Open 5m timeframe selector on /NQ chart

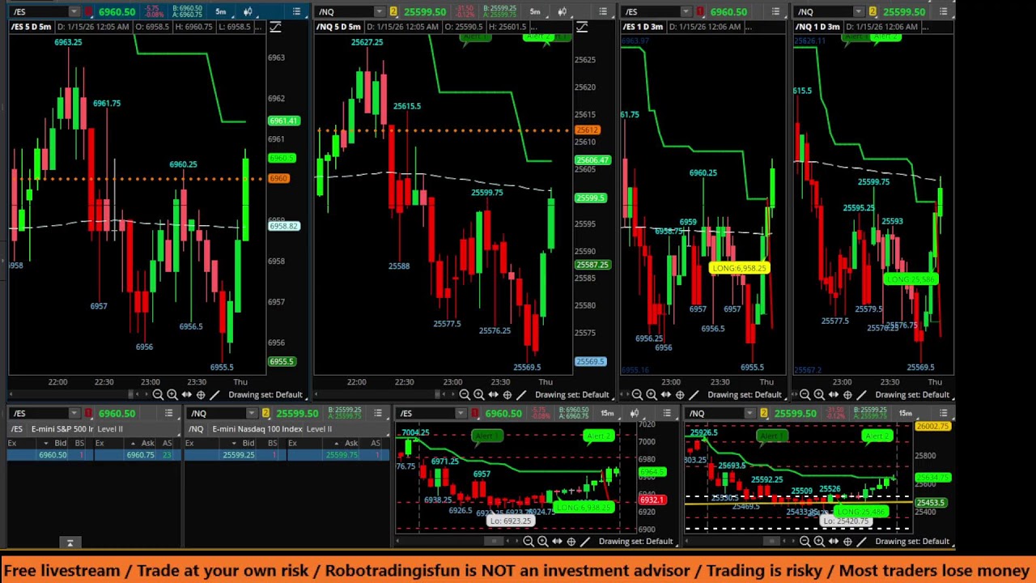click(x=534, y=11)
